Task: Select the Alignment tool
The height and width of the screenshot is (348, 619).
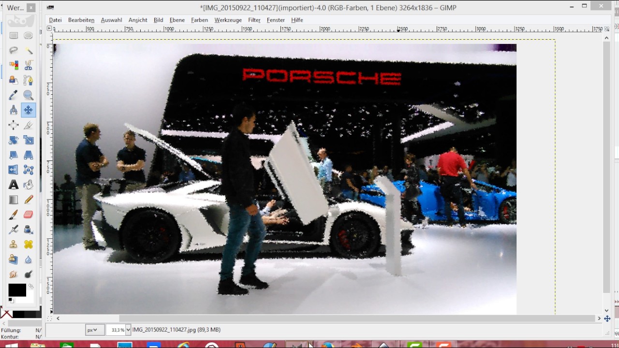Action: click(14, 125)
